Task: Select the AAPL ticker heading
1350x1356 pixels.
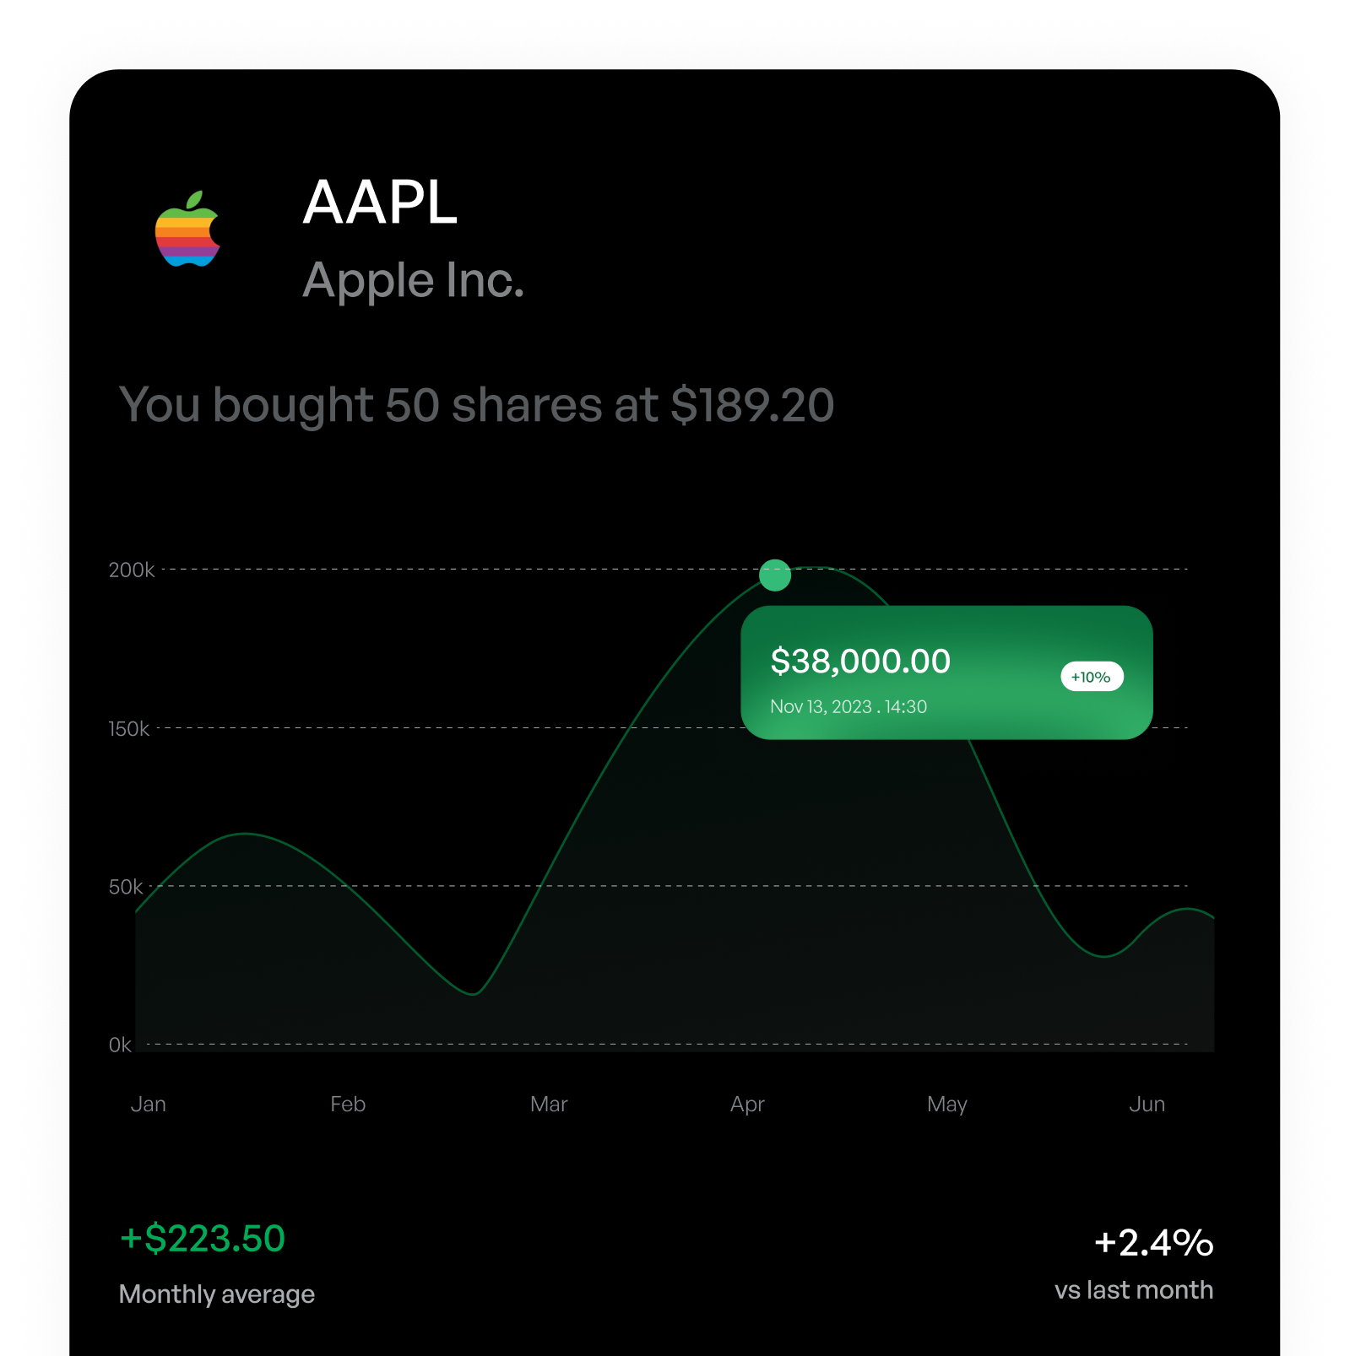Action: point(380,203)
